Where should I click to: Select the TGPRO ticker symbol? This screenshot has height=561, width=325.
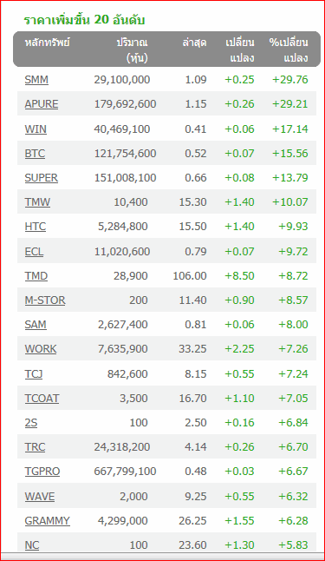(42, 471)
